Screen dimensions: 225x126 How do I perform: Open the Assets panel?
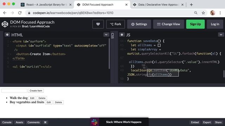pos(19,122)
